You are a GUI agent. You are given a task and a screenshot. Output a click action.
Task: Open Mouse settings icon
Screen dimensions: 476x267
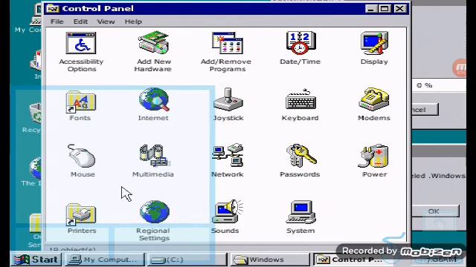pyautogui.click(x=81, y=156)
